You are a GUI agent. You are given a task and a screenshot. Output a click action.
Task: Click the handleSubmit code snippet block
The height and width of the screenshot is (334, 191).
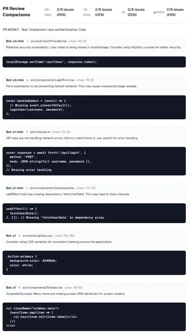coord(94,107)
